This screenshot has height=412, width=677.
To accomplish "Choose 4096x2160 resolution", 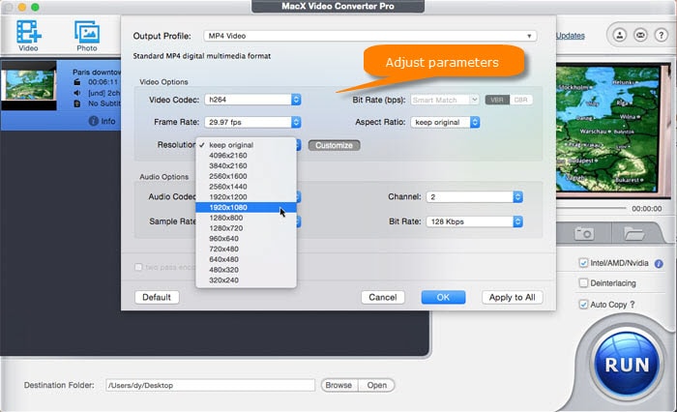I will coord(246,155).
